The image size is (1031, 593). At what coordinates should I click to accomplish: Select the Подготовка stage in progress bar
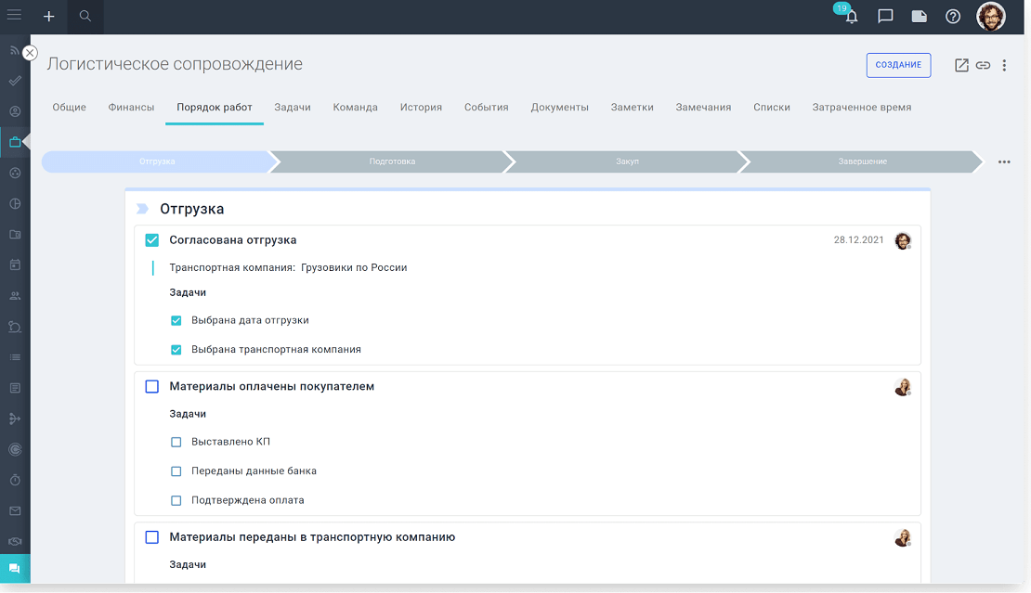pos(392,161)
